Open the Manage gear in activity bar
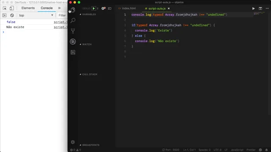Image resolution: width=271 pixels, height=152 pixels. (73, 142)
